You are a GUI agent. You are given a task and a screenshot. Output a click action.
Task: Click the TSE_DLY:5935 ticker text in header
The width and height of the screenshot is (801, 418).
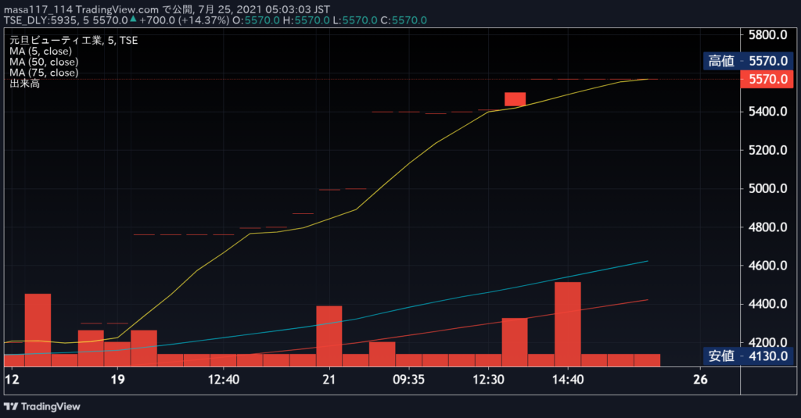(41, 20)
